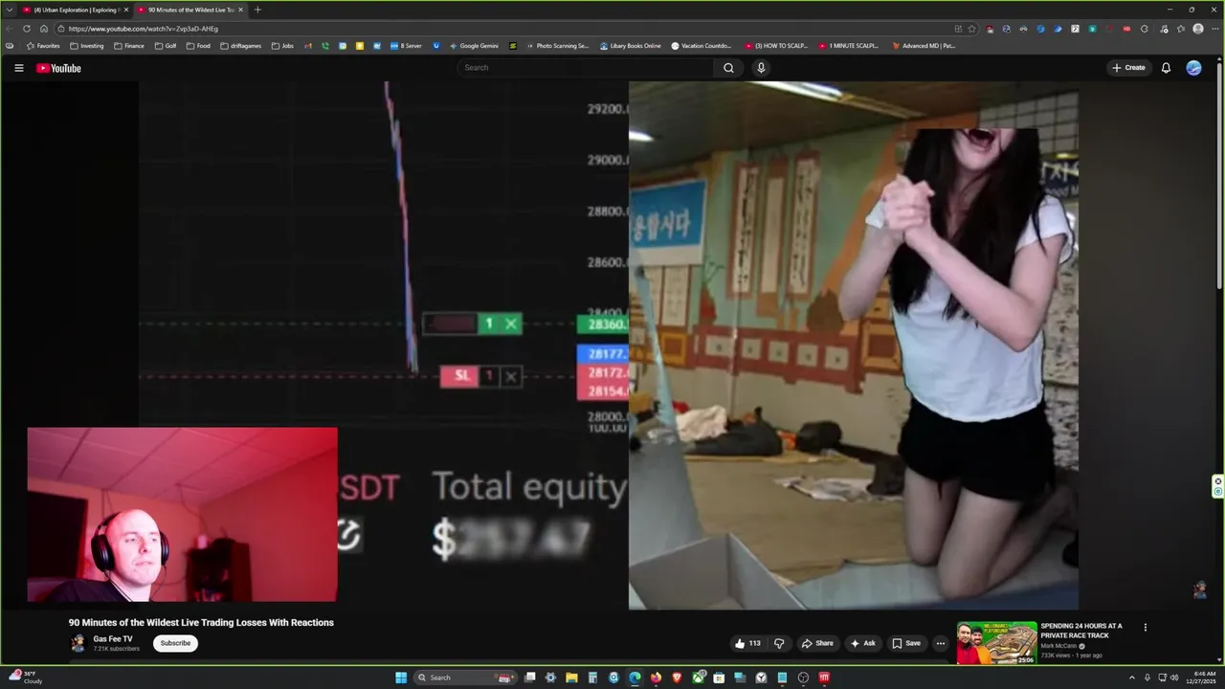The width and height of the screenshot is (1225, 689).
Task: Open the driftagames bookmark folder
Action: (241, 46)
